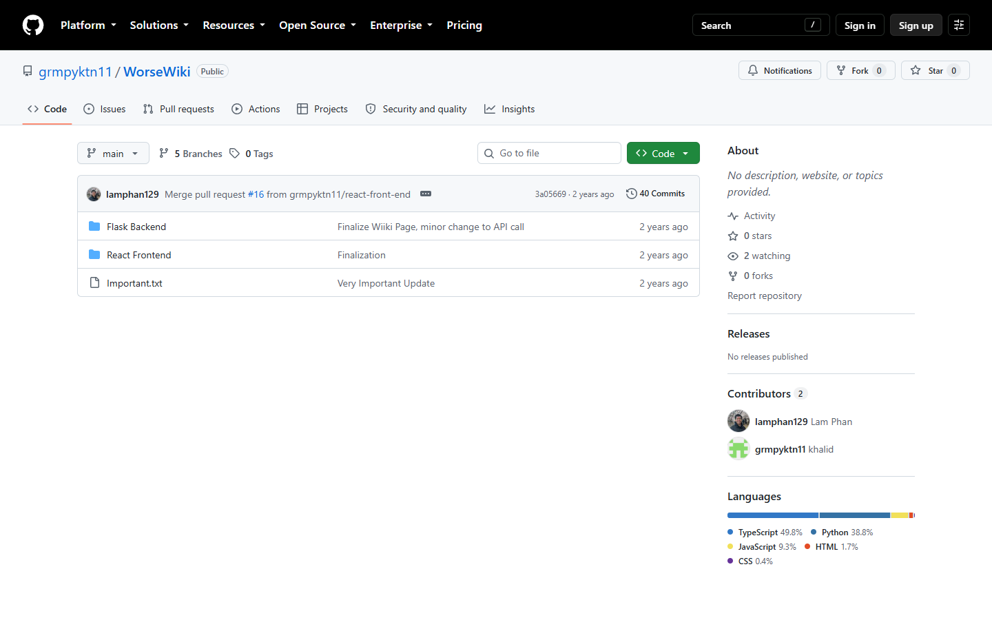Open the Security and quality tab

point(416,109)
